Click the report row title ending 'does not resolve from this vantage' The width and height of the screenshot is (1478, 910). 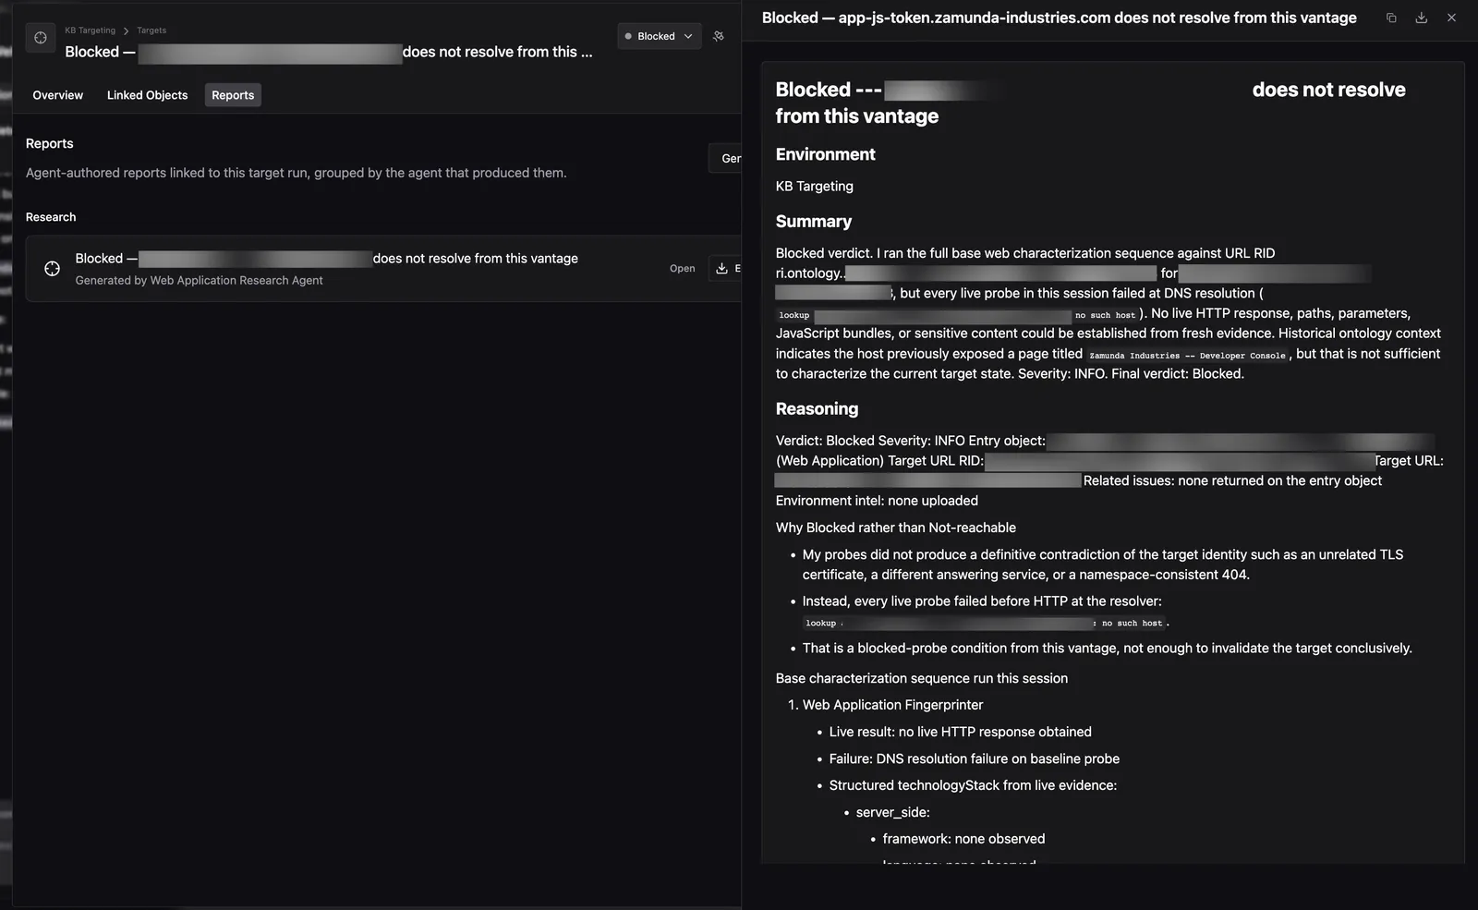(327, 259)
